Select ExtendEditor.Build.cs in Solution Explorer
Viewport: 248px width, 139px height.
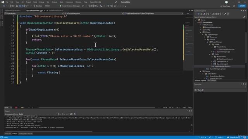217,76
